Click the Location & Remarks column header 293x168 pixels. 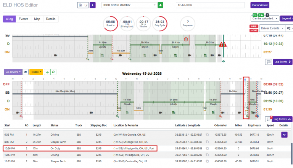click(126, 125)
